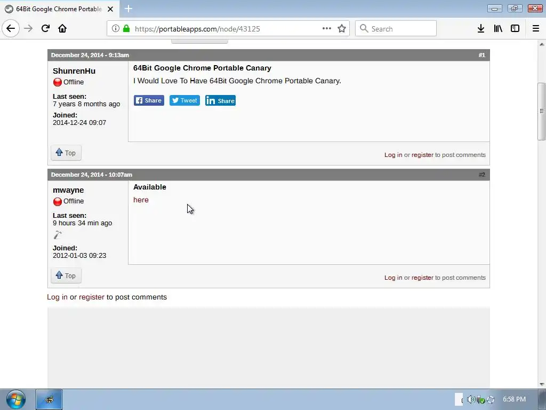Image resolution: width=546 pixels, height=410 pixels.
Task: Click the scrollbar up arrow
Action: point(542,44)
